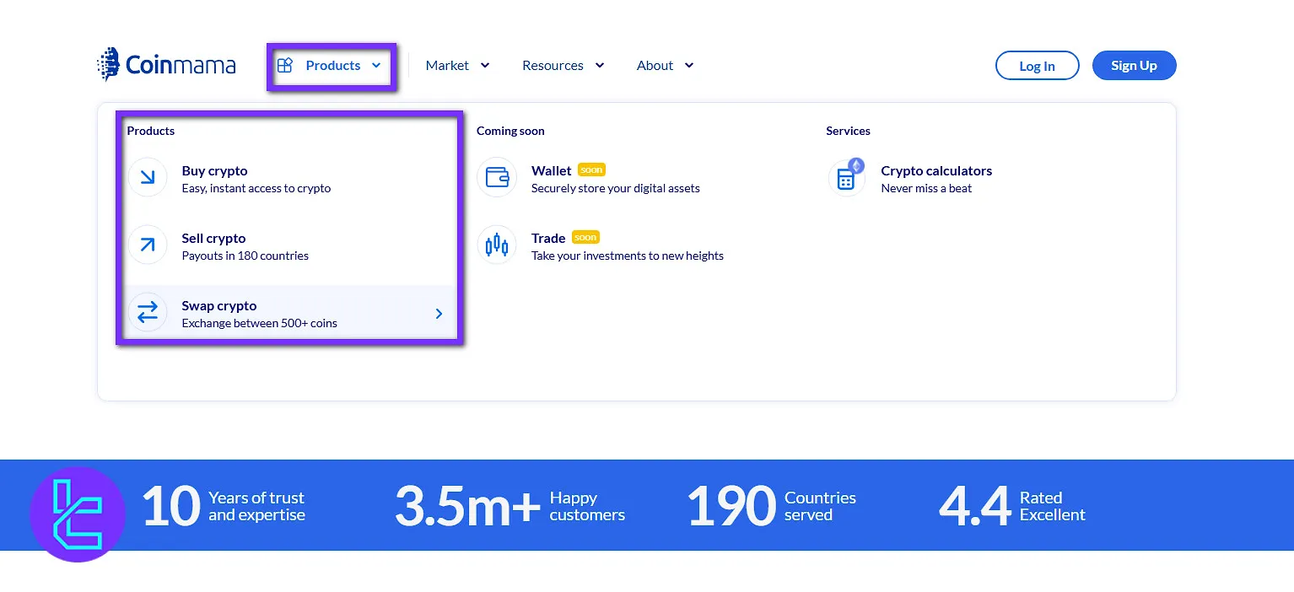
Task: Click 'Never miss a beat' text
Action: pyautogui.click(x=926, y=188)
